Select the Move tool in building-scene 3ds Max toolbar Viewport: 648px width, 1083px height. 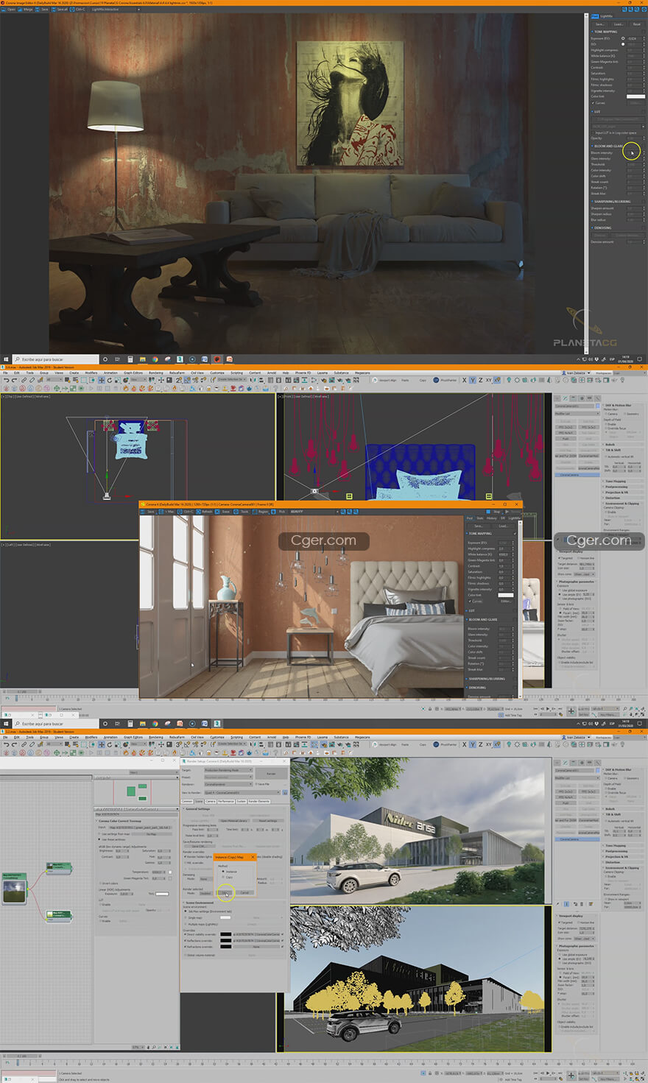click(x=101, y=744)
